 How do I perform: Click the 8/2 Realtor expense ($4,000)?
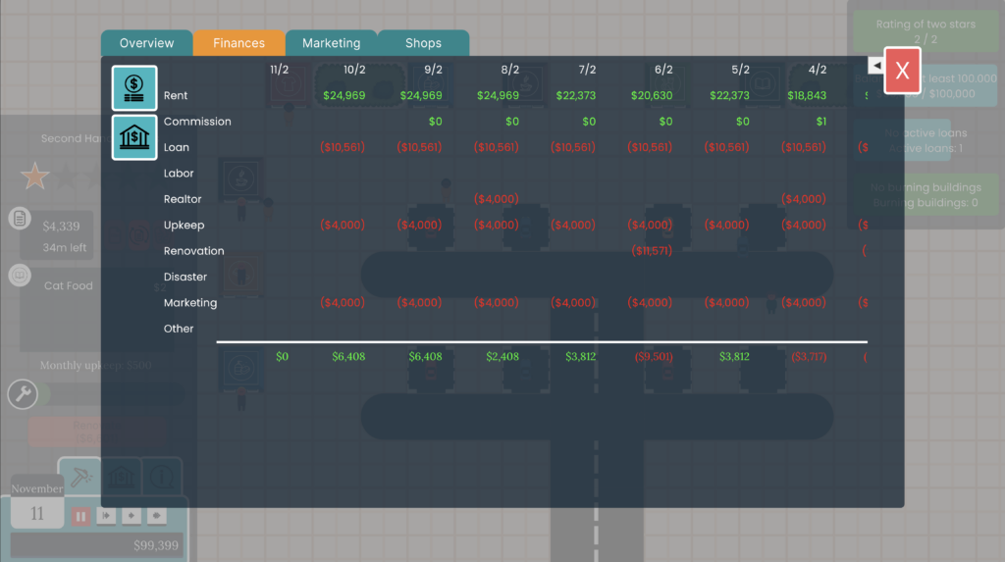(496, 199)
